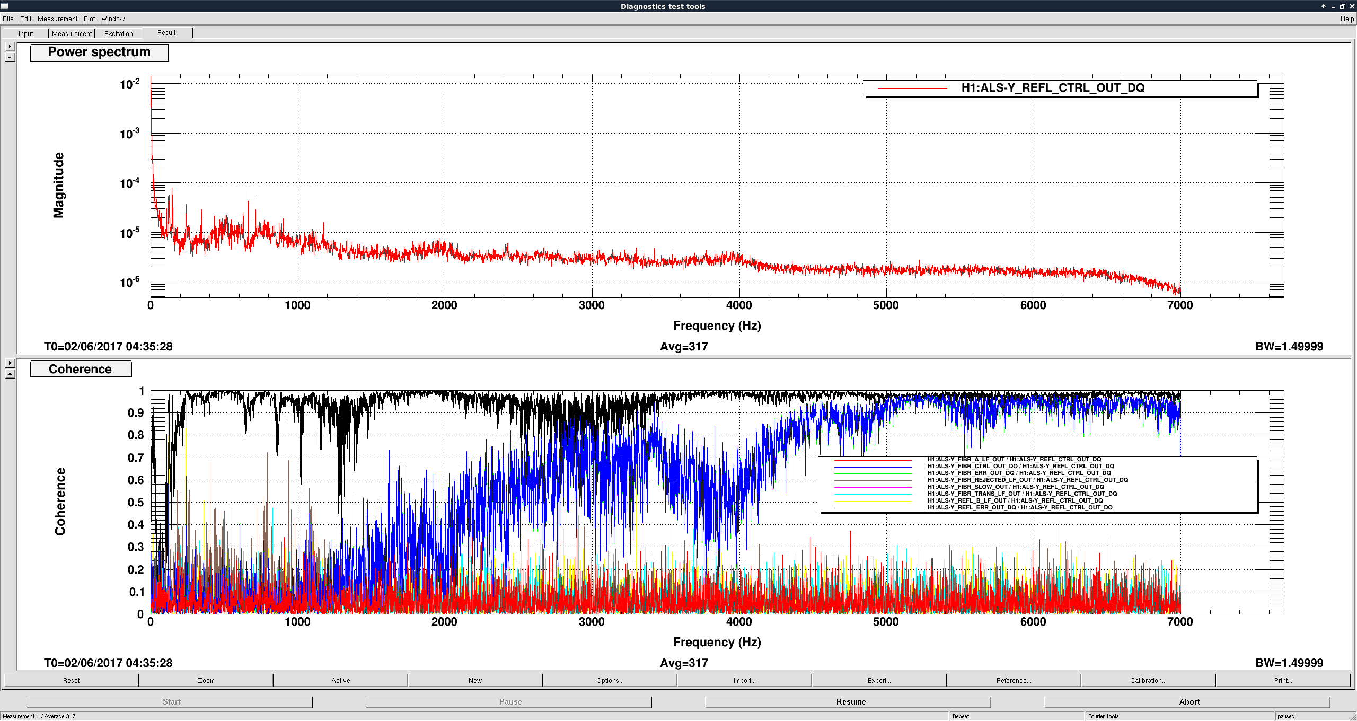Open the Edit menu

[25, 19]
